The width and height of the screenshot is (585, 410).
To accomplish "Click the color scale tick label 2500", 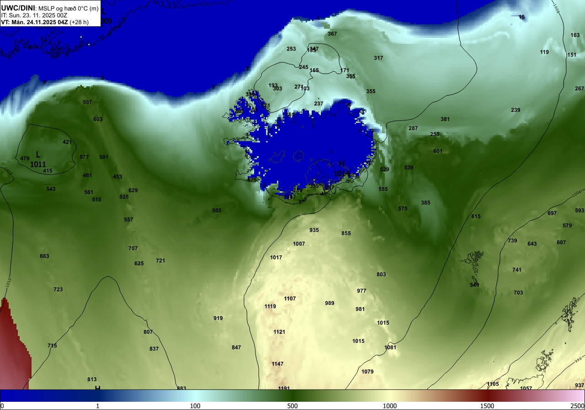I will [577, 406].
